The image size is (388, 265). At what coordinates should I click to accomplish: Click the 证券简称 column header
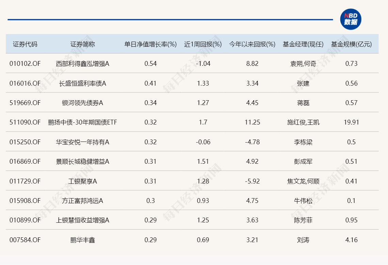[82, 44]
